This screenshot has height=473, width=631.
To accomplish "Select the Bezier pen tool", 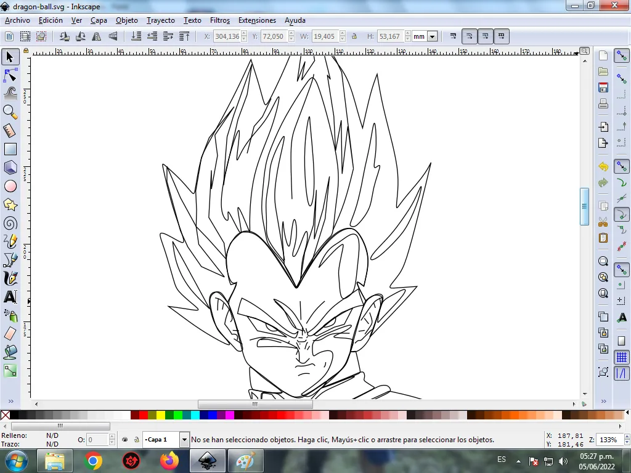I will 10,261.
